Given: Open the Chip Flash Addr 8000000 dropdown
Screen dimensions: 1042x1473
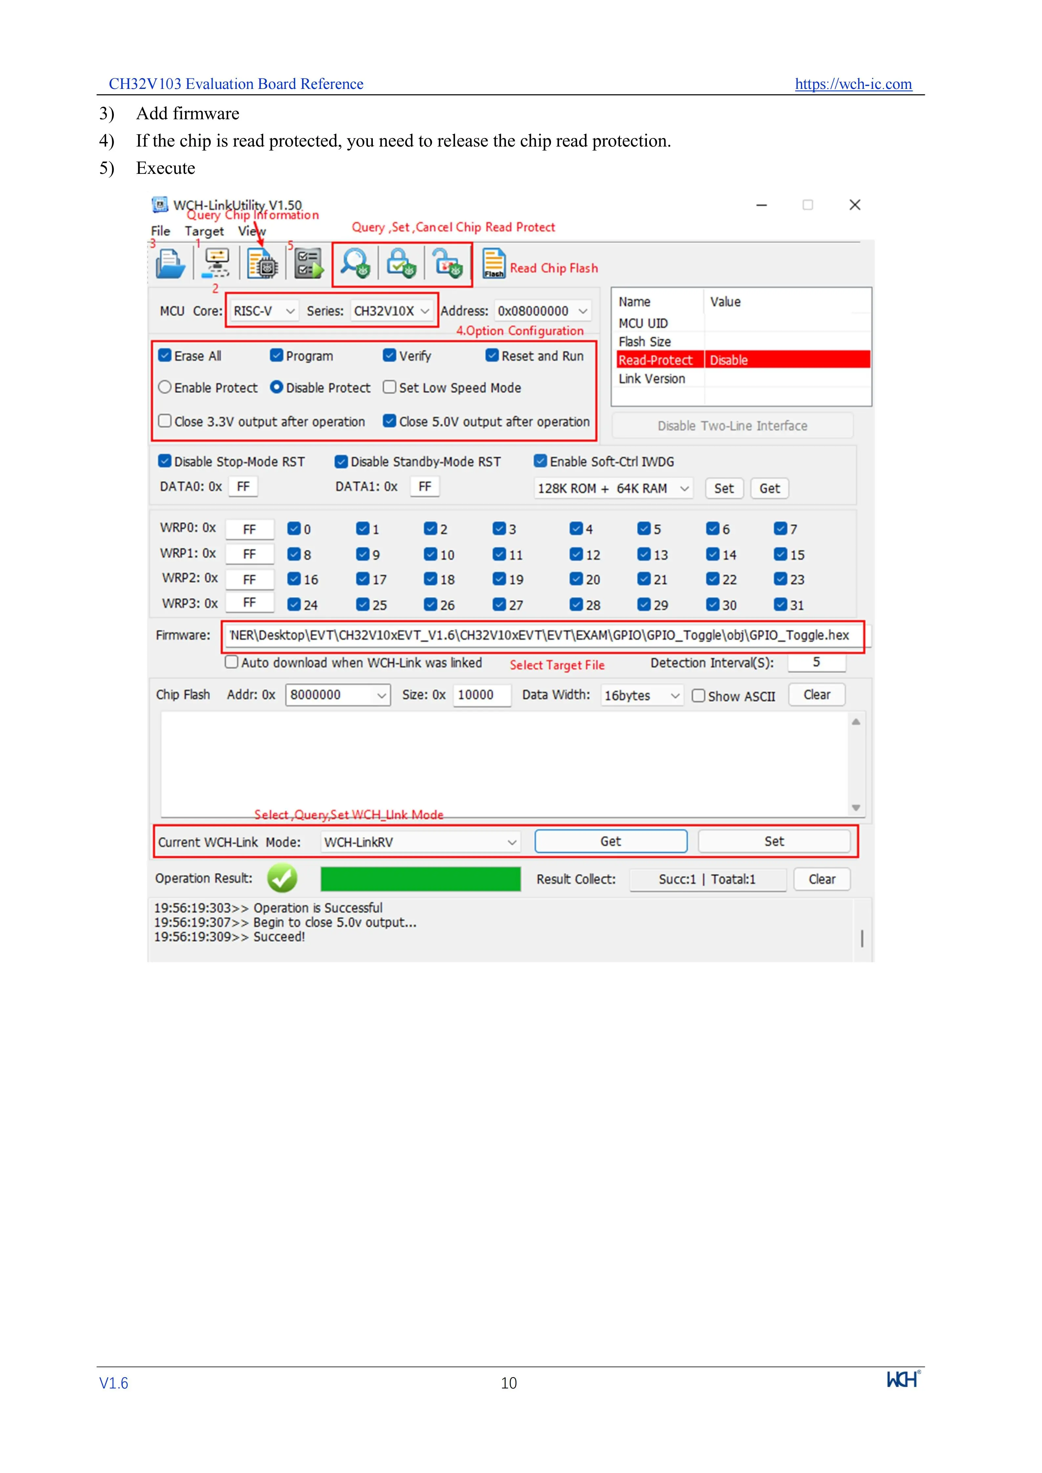Looking at the screenshot, I should [338, 695].
